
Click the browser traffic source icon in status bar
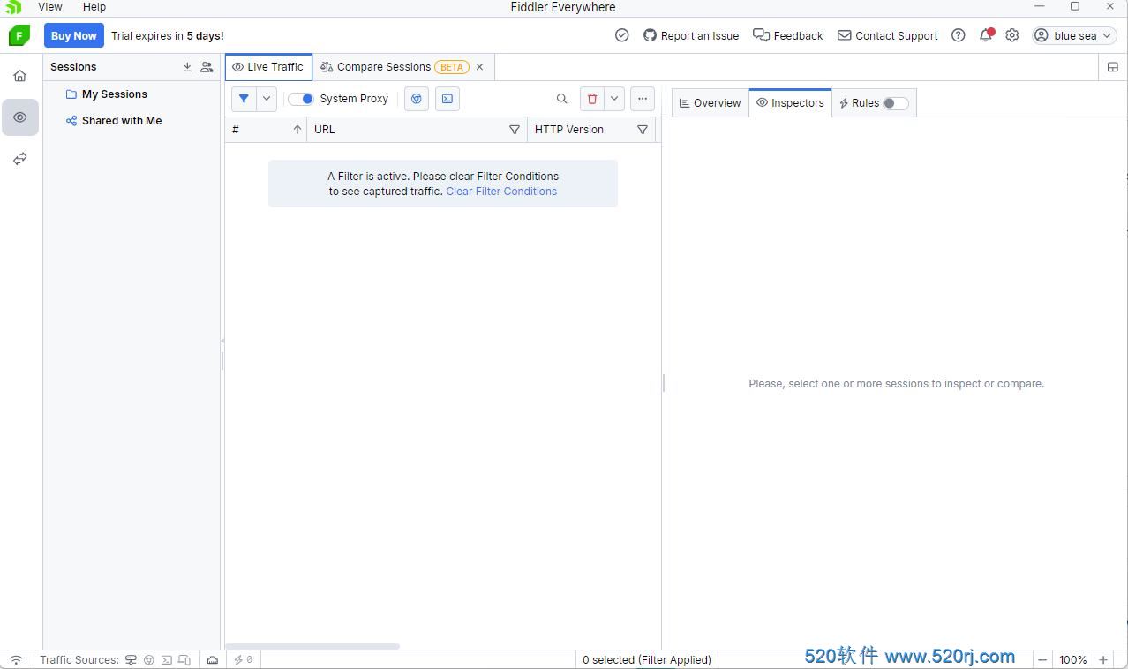[x=149, y=659]
